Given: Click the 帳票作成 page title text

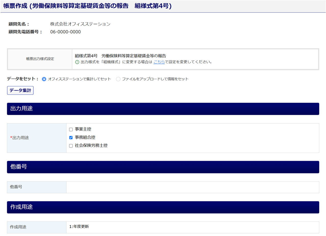Looking at the screenshot, I should pos(87,6).
